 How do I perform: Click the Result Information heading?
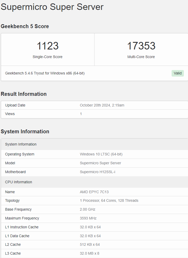[x=24, y=94]
